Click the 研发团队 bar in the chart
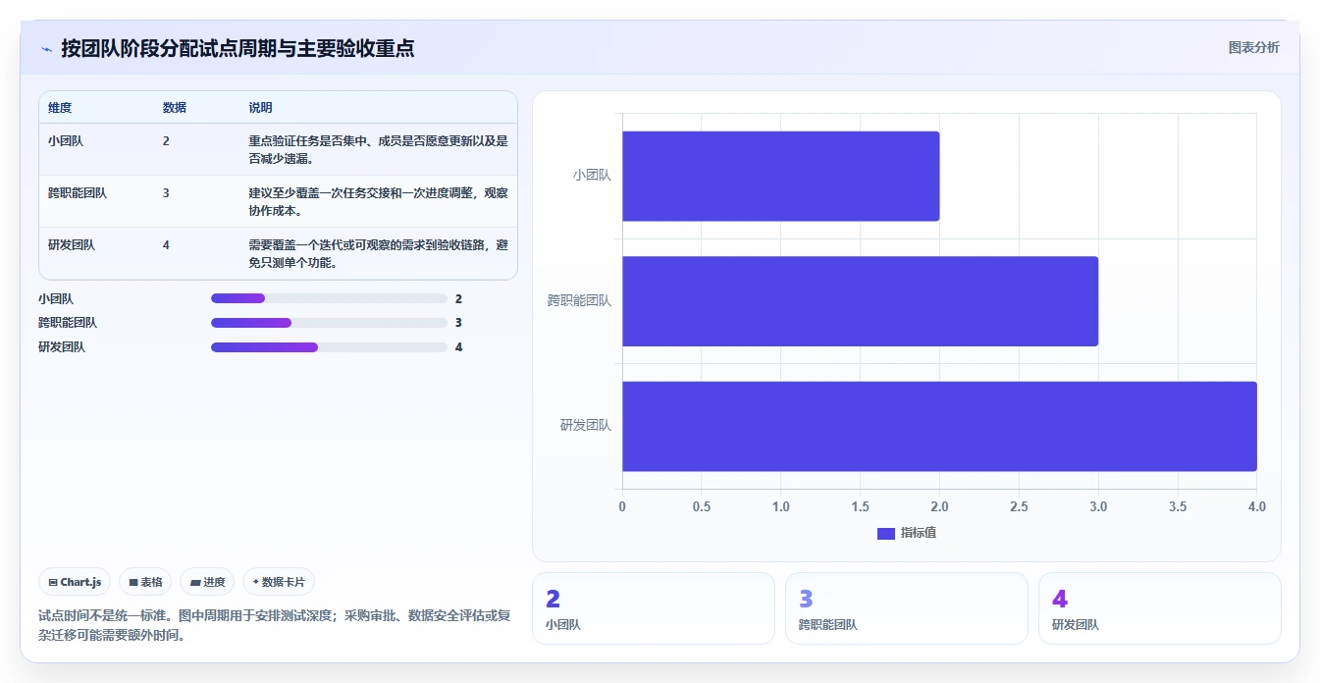The image size is (1320, 683). (939, 426)
